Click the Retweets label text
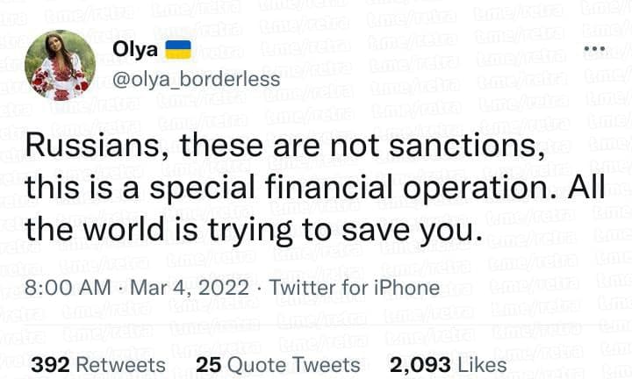This screenshot has width=632, height=379. [119, 365]
